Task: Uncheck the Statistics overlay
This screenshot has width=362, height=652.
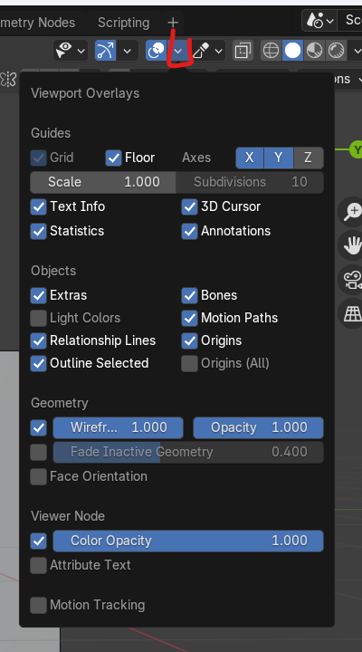Action: (38, 231)
